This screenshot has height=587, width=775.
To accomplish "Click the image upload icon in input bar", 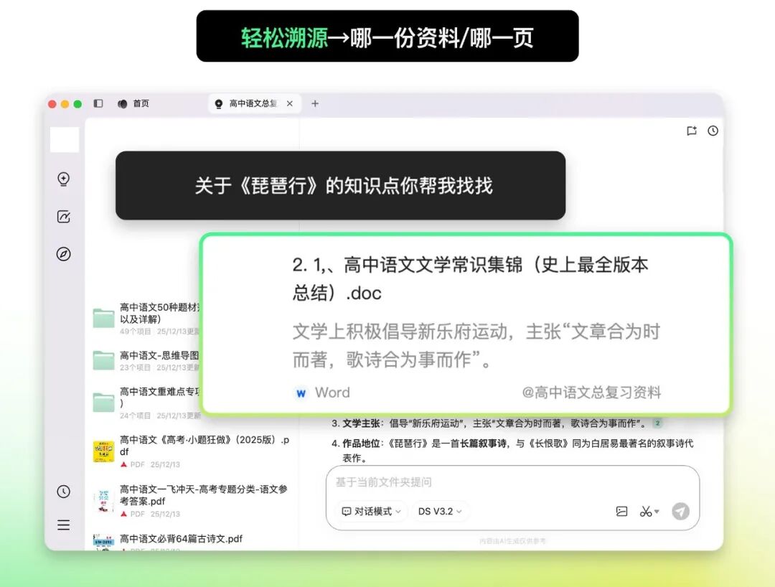I will (x=621, y=512).
